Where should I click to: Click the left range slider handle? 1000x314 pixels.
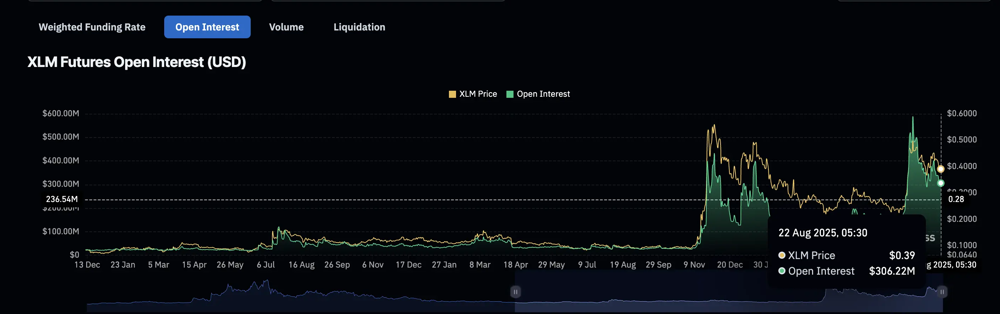(x=515, y=292)
